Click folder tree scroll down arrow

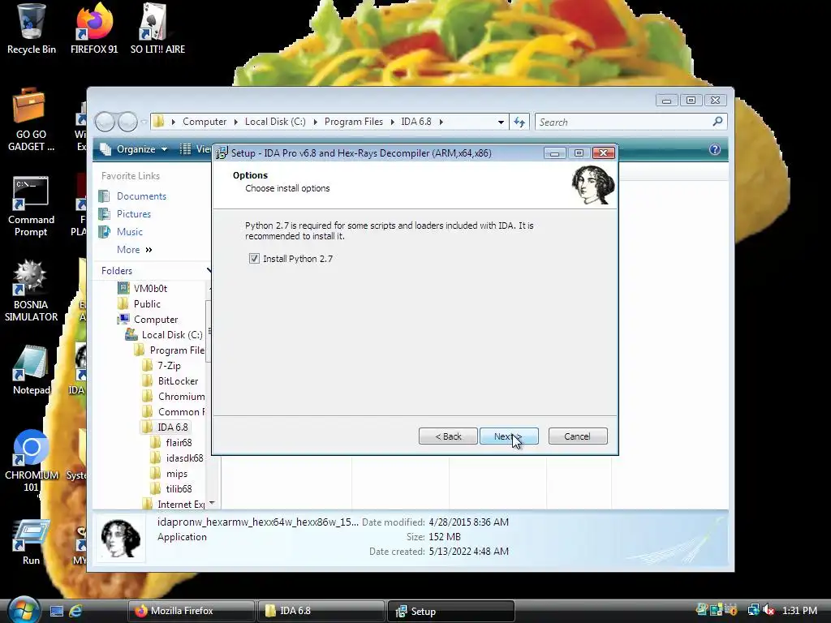[x=212, y=503]
